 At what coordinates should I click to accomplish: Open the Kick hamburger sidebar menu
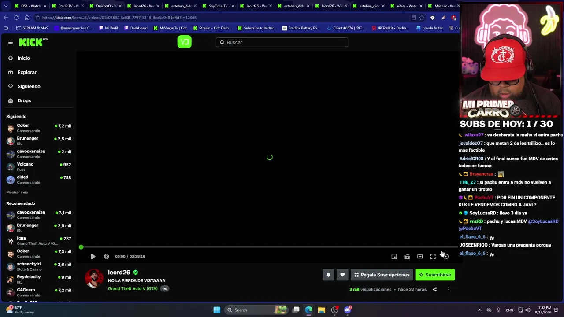pyautogui.click(x=11, y=42)
